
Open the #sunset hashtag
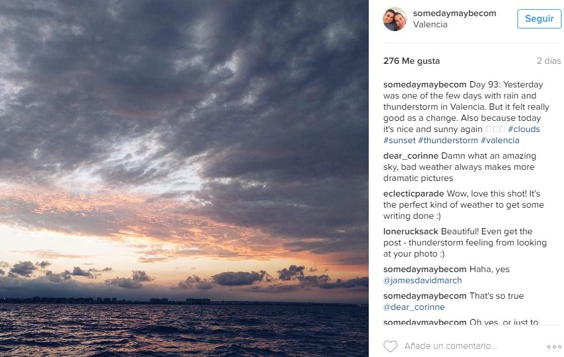399,141
